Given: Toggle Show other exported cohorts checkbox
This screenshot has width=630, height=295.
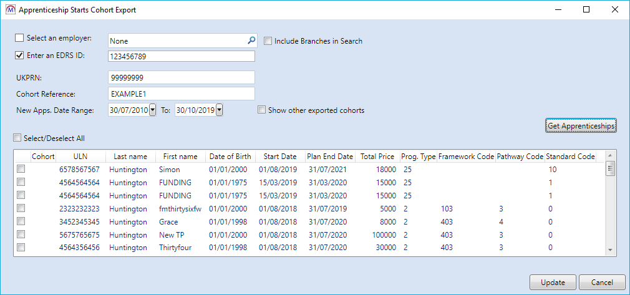Looking at the screenshot, I should click(261, 110).
